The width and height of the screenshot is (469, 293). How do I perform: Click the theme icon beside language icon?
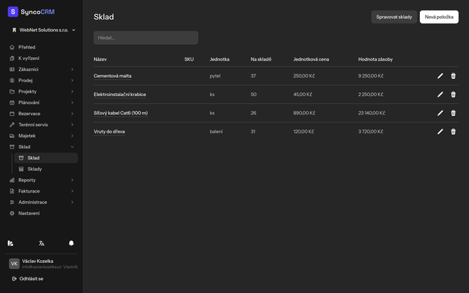10,243
